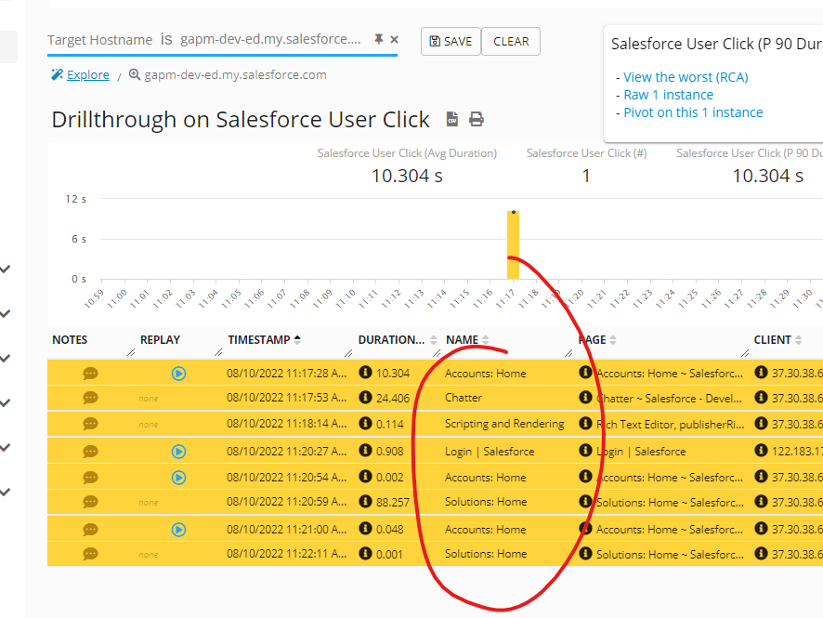Viewport: 823px width, 618px height.
Task: Click the SAVE button
Action: click(x=451, y=41)
